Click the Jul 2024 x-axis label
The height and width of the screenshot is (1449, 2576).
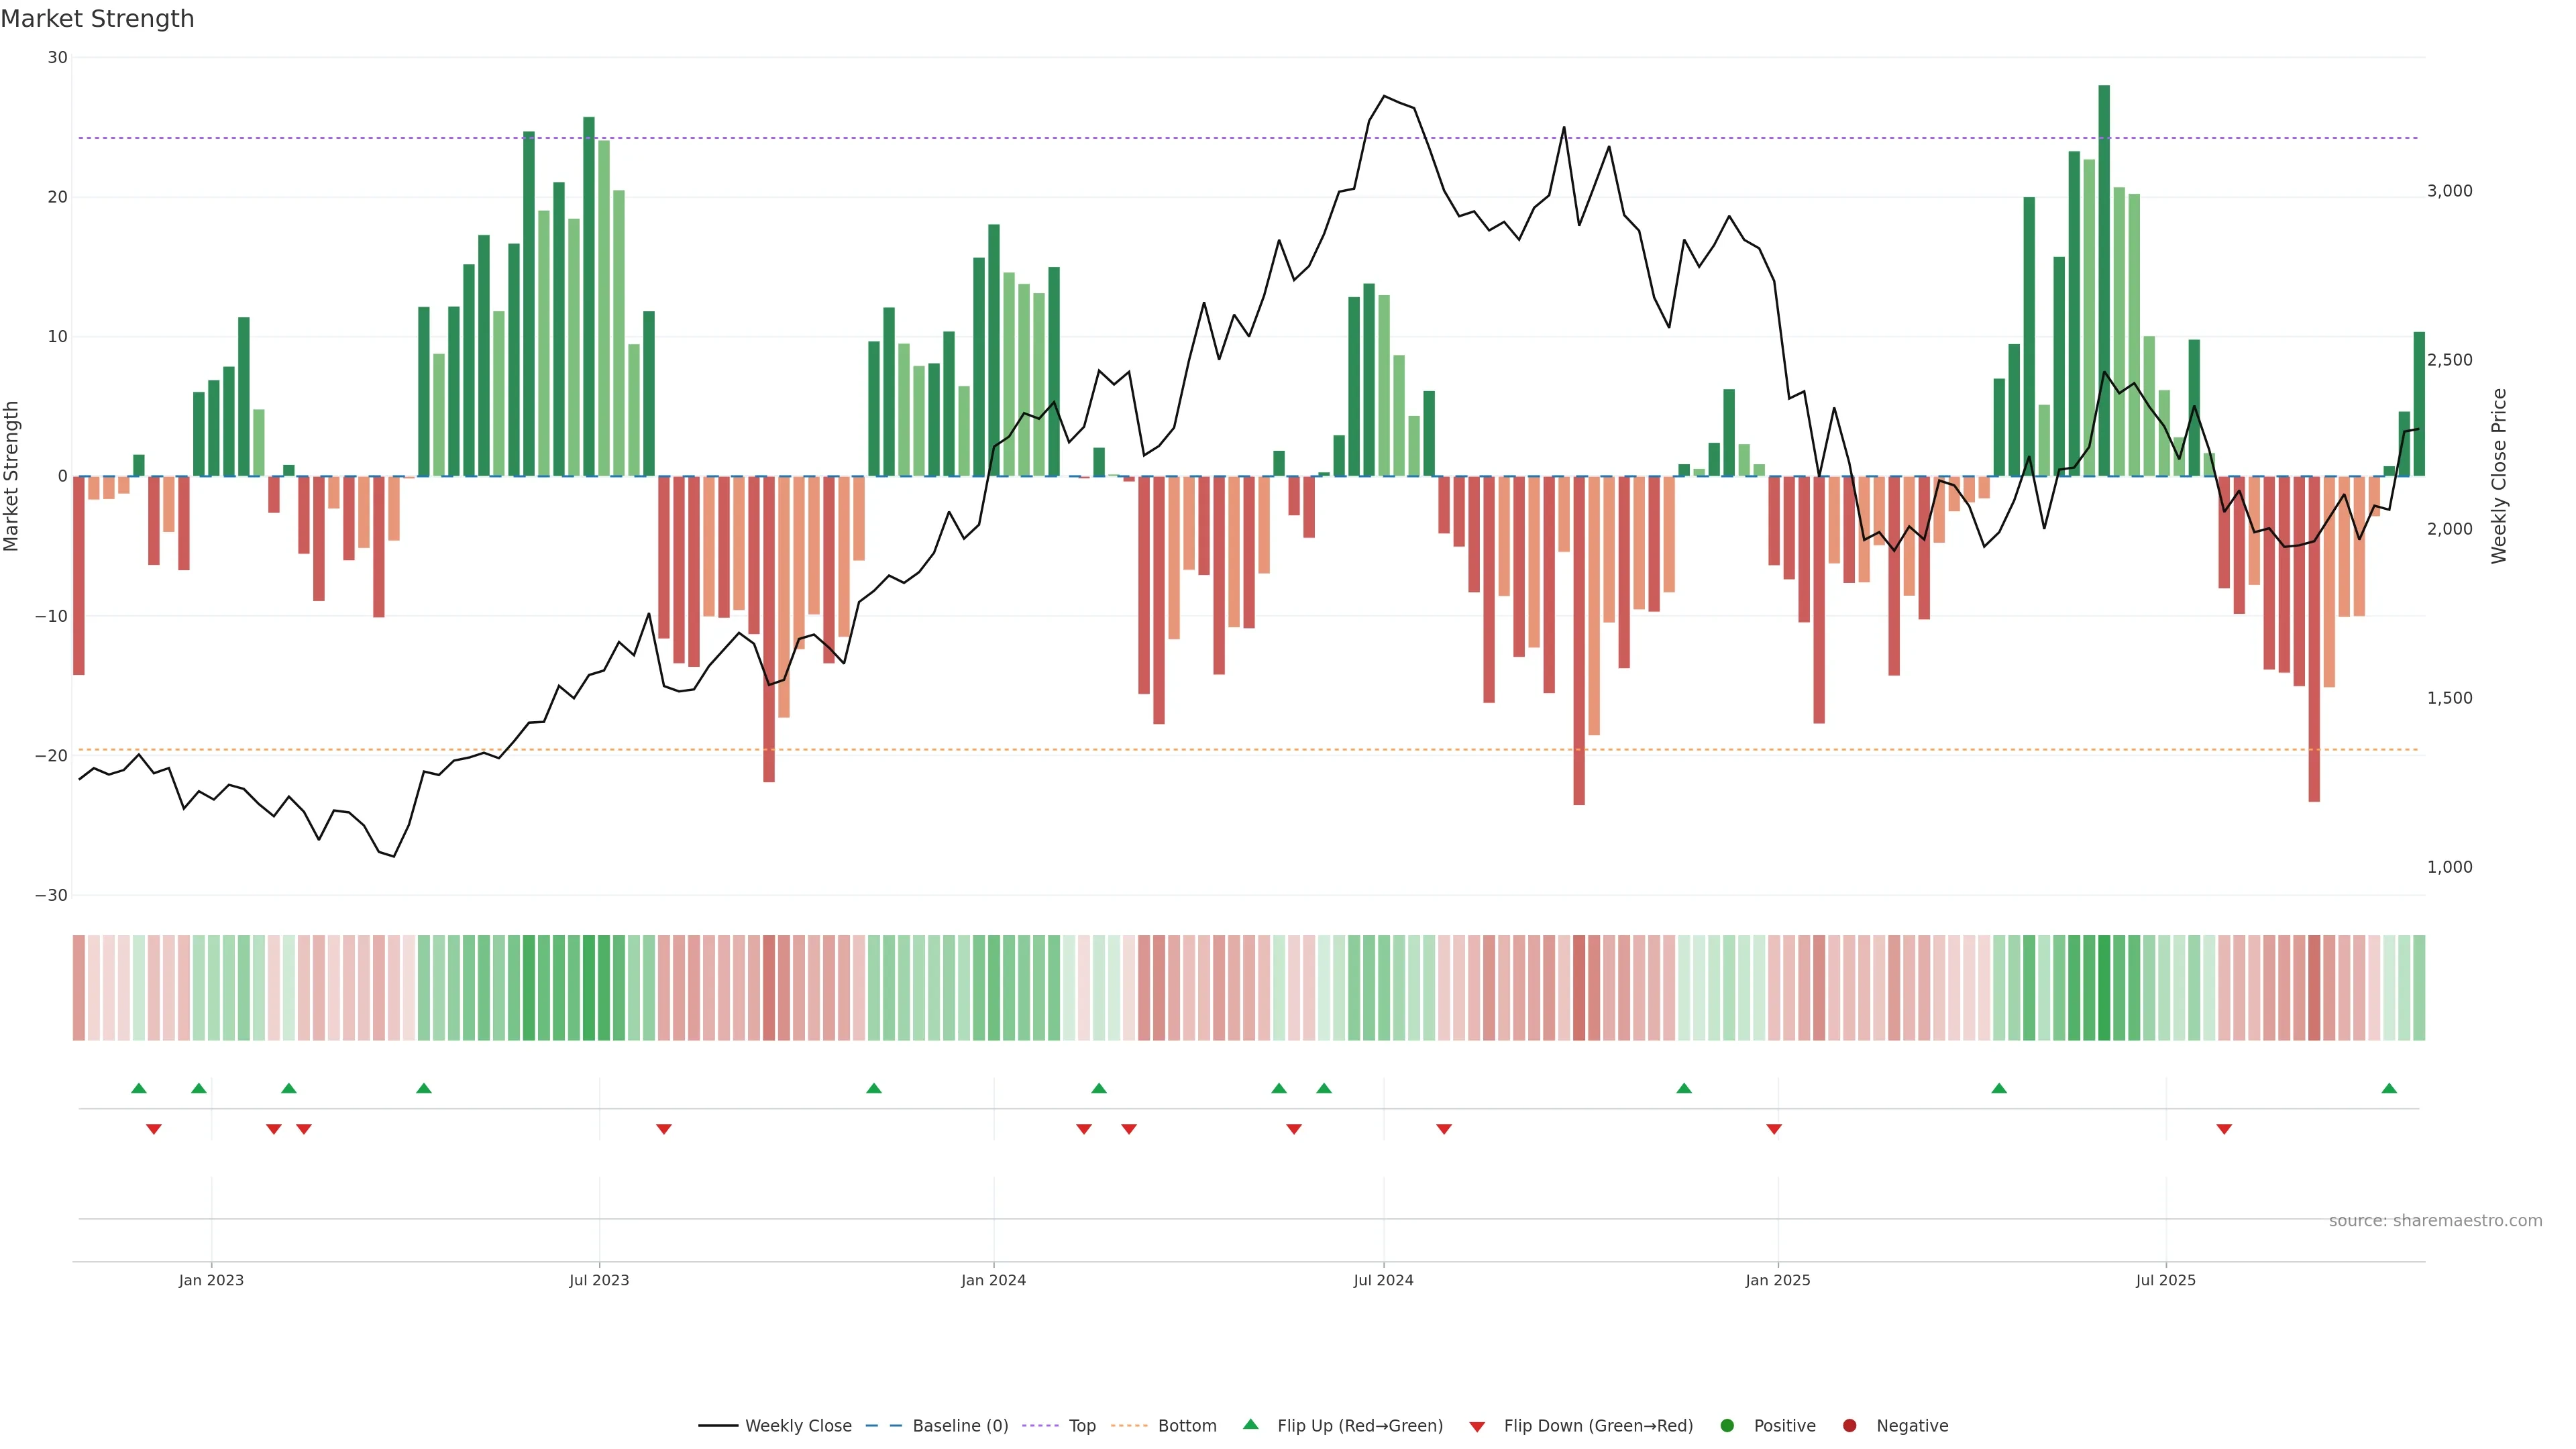click(1383, 1280)
